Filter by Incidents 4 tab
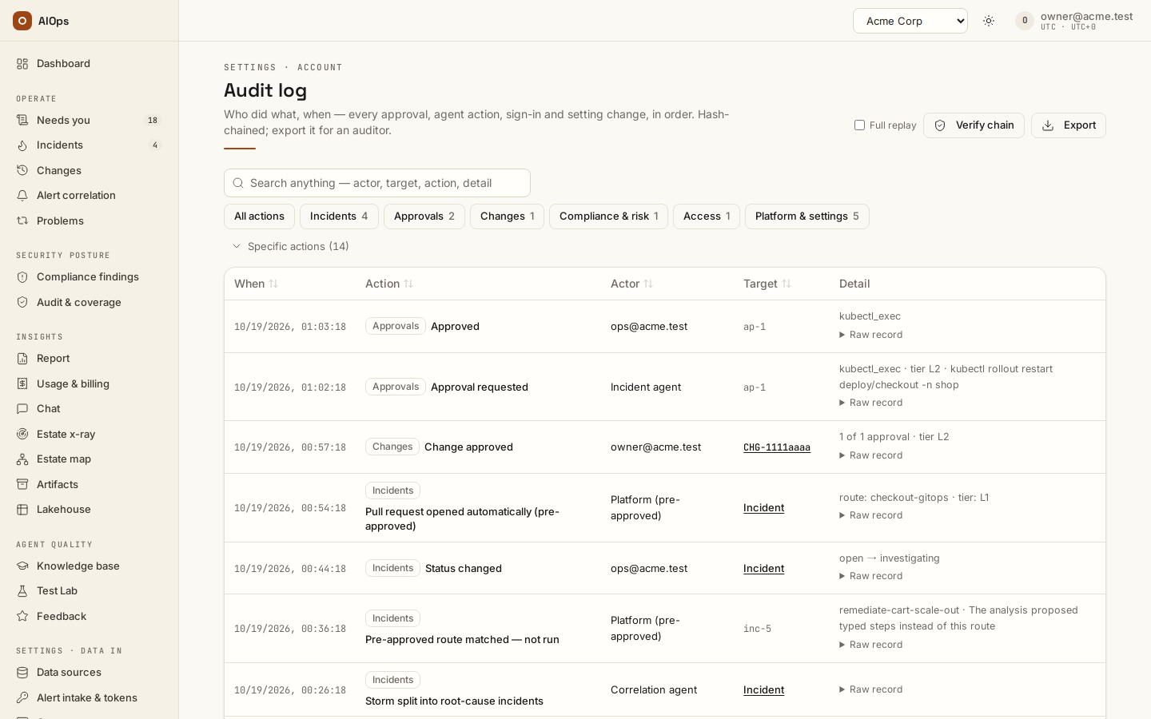 [339, 216]
